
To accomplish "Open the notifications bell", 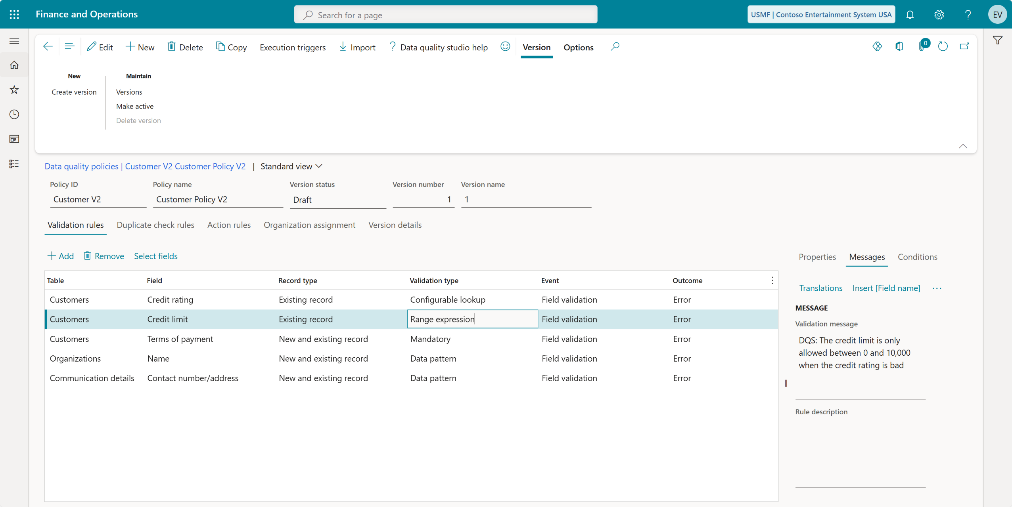I will point(910,15).
